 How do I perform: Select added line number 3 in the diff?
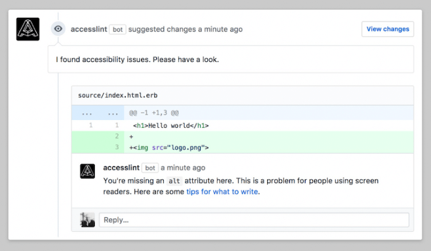pyautogui.click(x=116, y=147)
